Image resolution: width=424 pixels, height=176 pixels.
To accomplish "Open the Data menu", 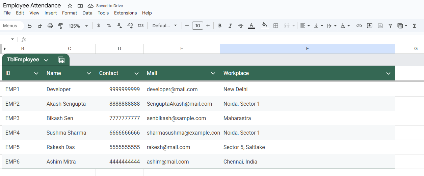I will tap(87, 13).
